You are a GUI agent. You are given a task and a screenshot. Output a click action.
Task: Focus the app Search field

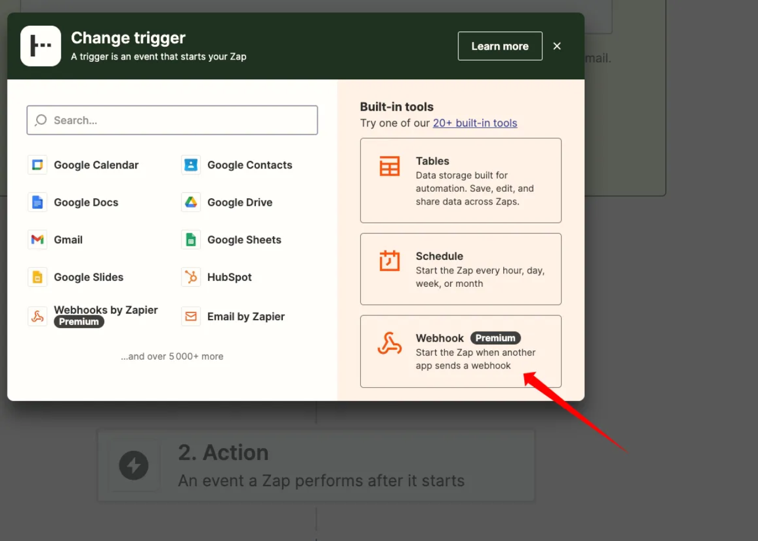click(x=172, y=120)
